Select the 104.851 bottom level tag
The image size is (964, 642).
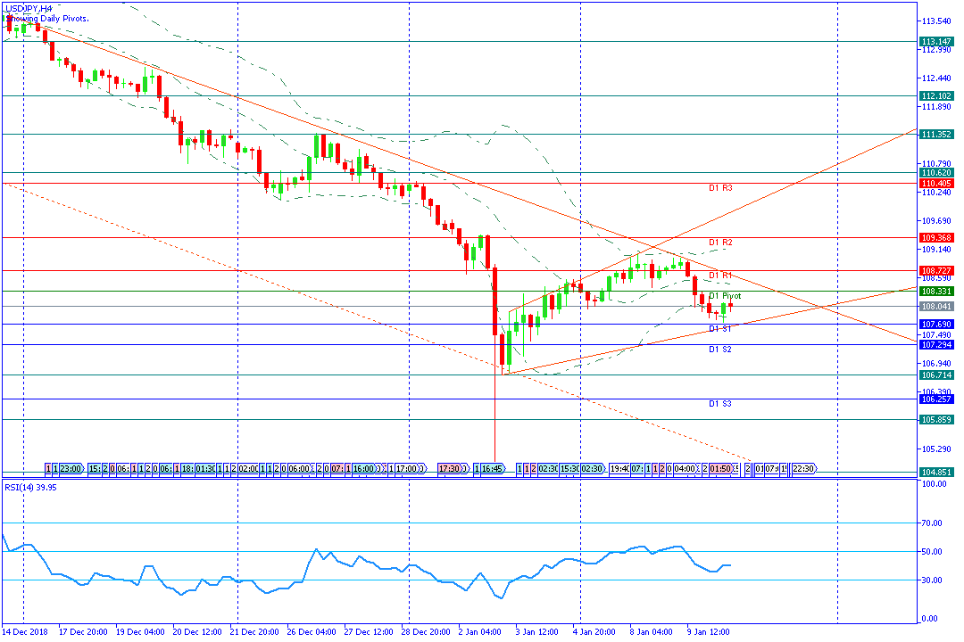pyautogui.click(x=935, y=472)
